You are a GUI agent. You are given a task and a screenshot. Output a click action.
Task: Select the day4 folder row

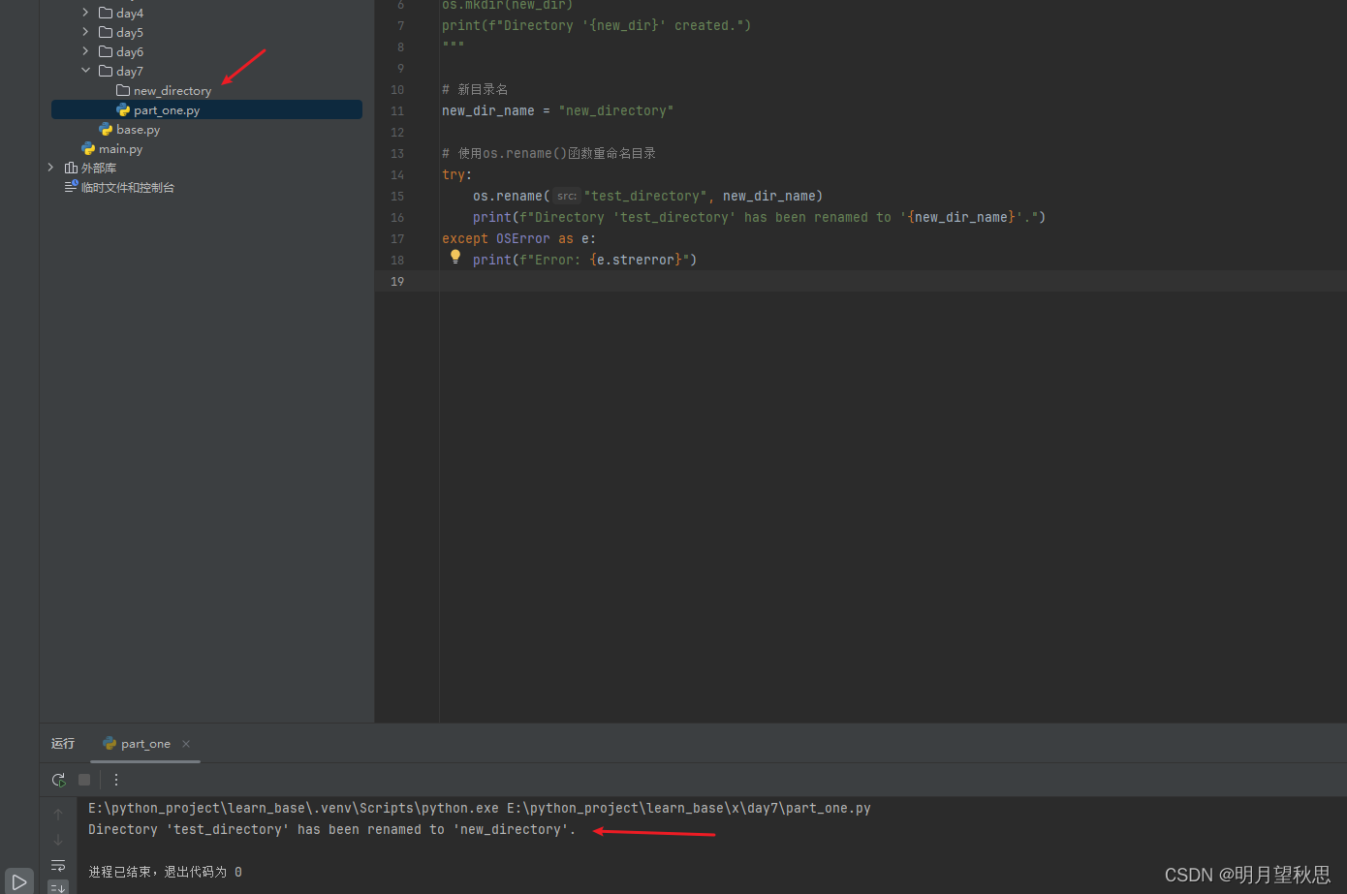tap(206, 13)
